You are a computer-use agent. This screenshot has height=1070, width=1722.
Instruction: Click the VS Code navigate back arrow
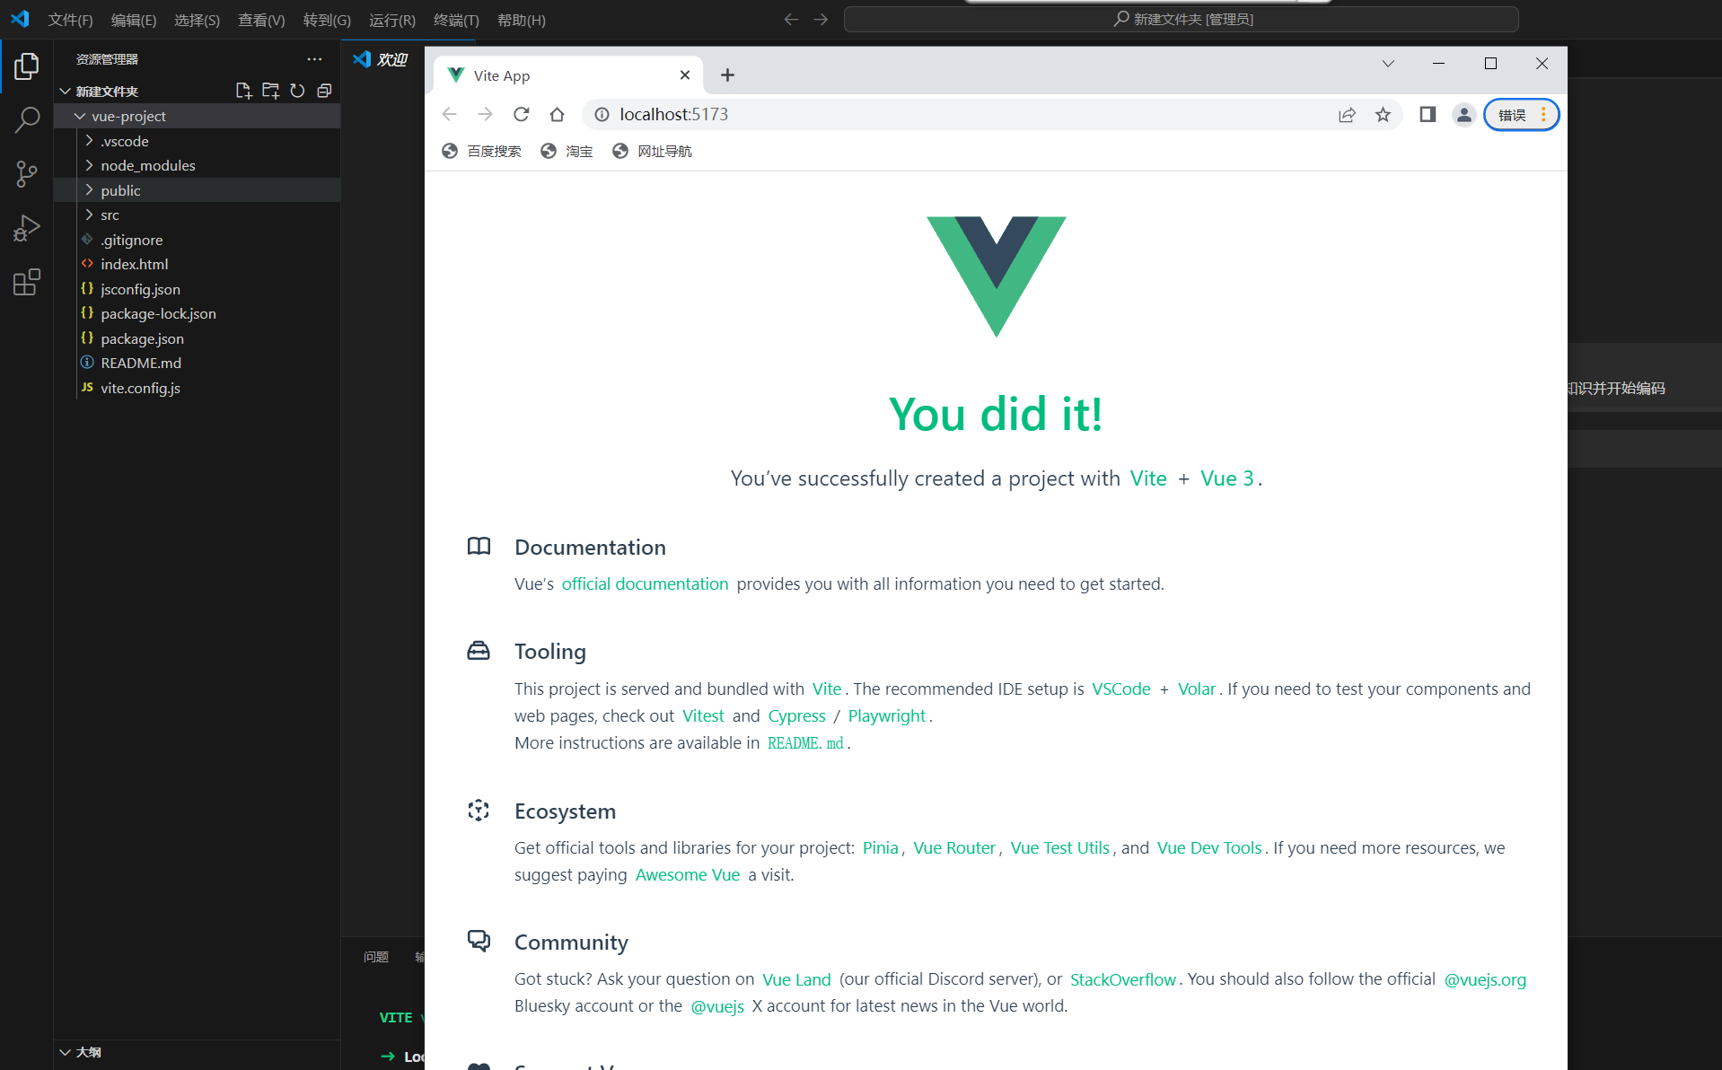(791, 20)
